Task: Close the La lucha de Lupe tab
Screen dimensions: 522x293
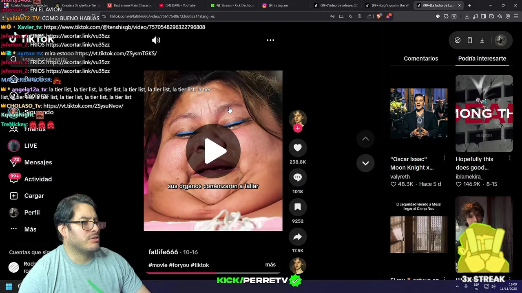Action: click(460, 5)
